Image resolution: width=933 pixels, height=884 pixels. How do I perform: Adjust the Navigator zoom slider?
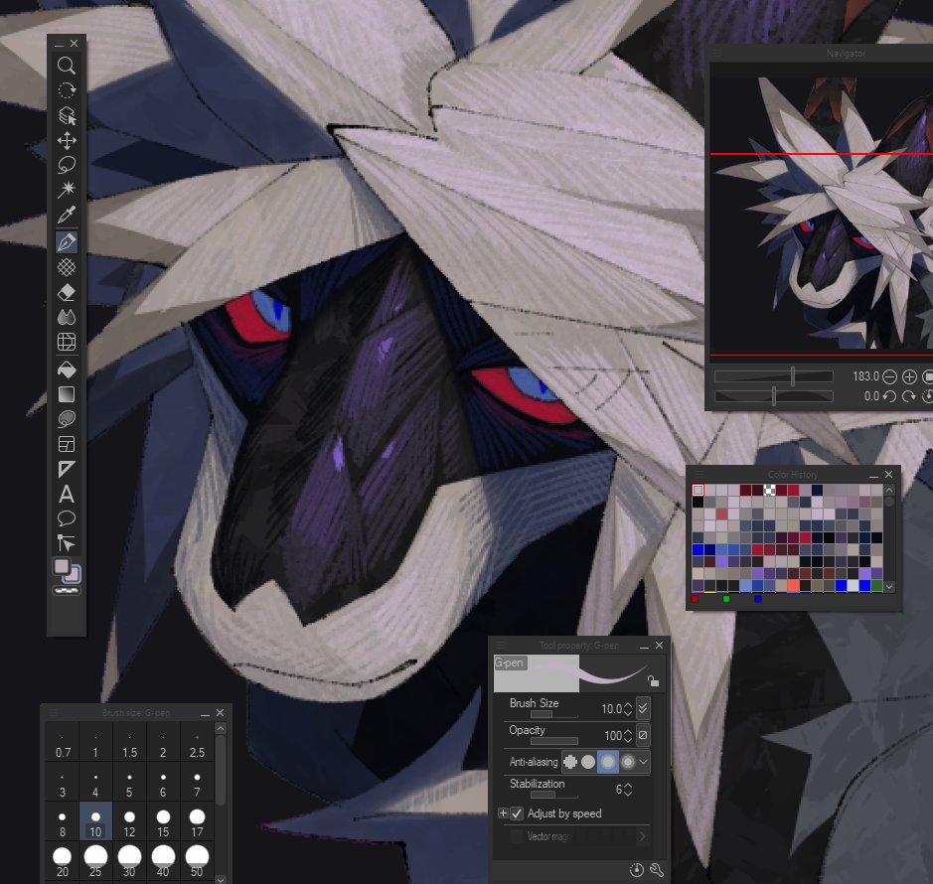[x=774, y=376]
